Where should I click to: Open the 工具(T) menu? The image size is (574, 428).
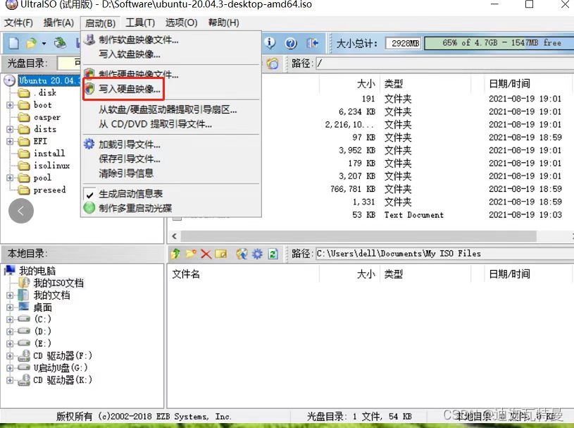pyautogui.click(x=140, y=23)
